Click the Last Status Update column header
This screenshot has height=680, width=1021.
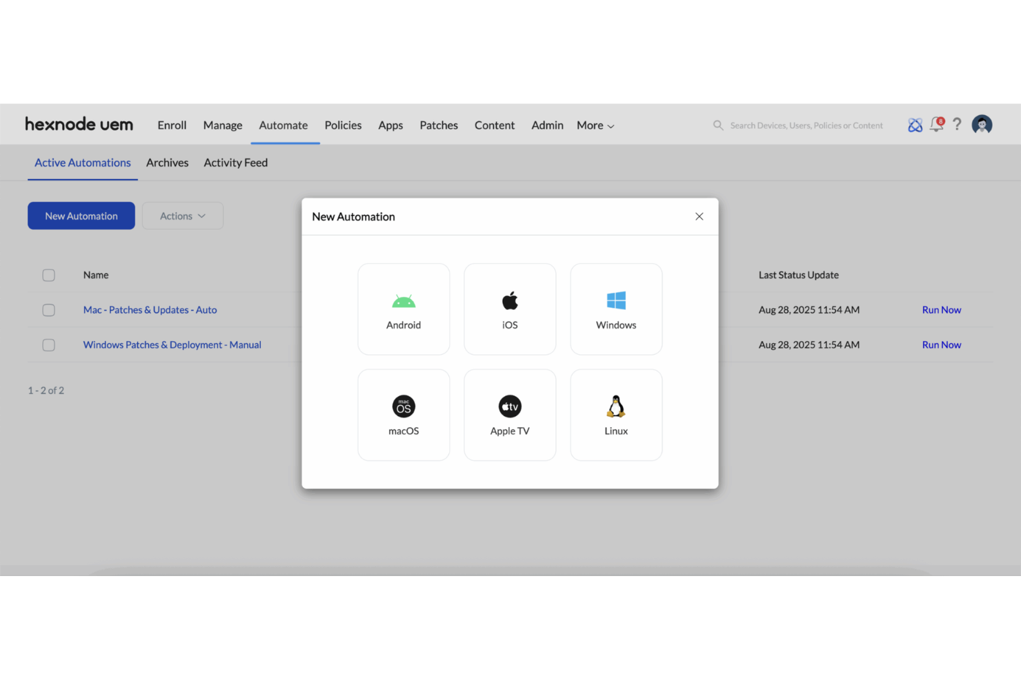pyautogui.click(x=799, y=275)
